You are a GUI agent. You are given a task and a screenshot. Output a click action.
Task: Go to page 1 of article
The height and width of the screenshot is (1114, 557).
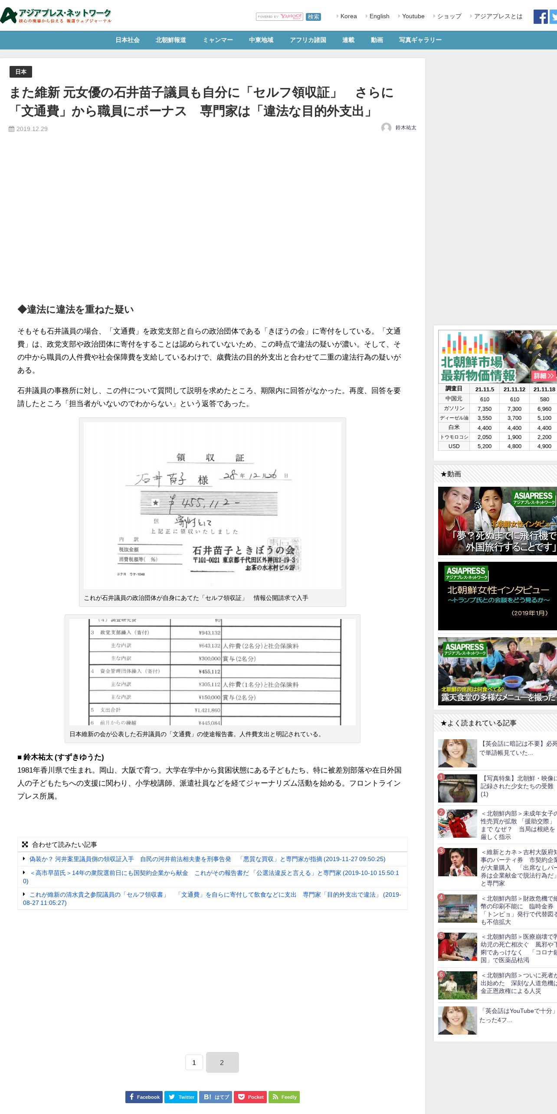(x=194, y=1062)
